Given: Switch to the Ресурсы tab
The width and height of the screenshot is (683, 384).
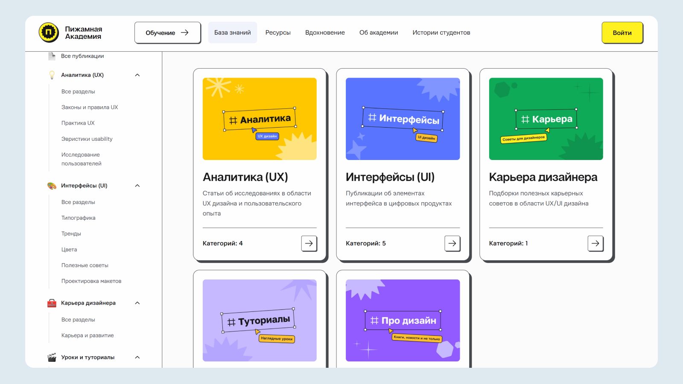Looking at the screenshot, I should pos(277,32).
